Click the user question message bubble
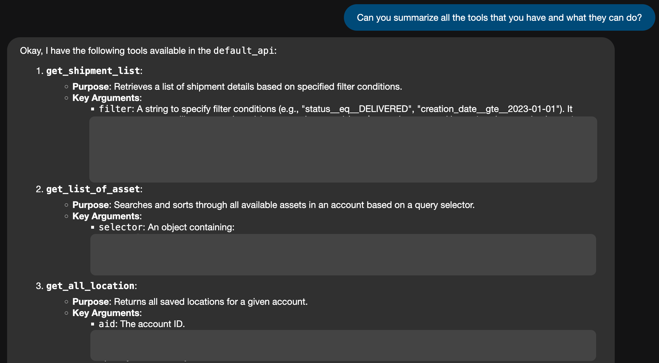The width and height of the screenshot is (659, 363). [499, 18]
